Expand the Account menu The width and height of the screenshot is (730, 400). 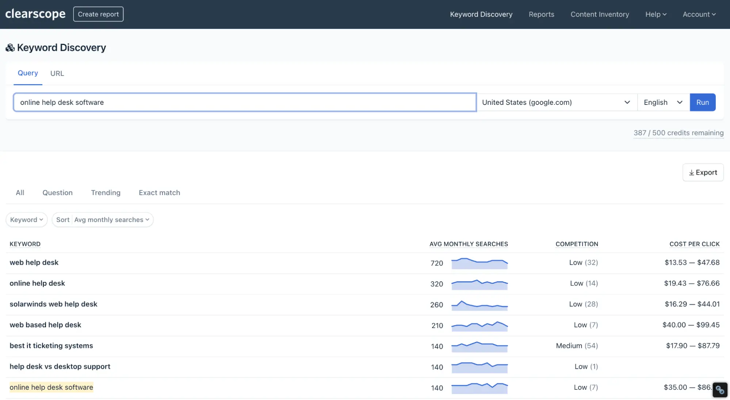[699, 14]
